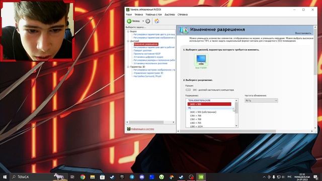Click the settings page vertical scrollbar

(x=315, y=52)
